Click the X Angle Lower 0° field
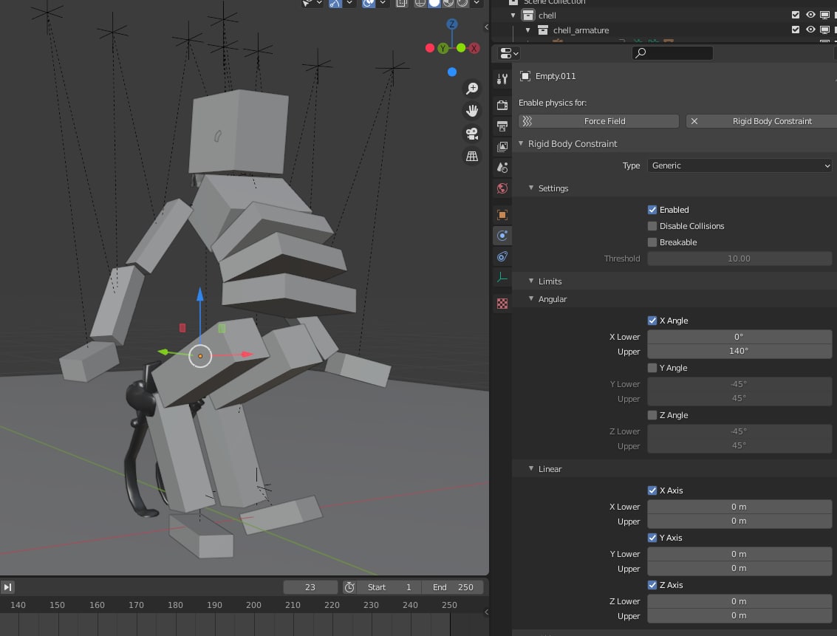This screenshot has width=837, height=636. point(739,337)
